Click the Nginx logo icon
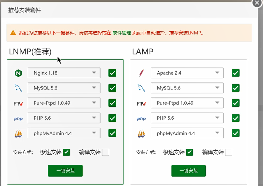This screenshot has height=186, width=263. click(x=18, y=73)
